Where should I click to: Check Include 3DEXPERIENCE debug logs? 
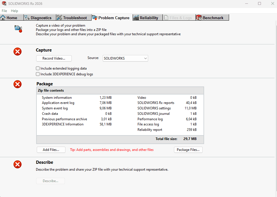38,74
